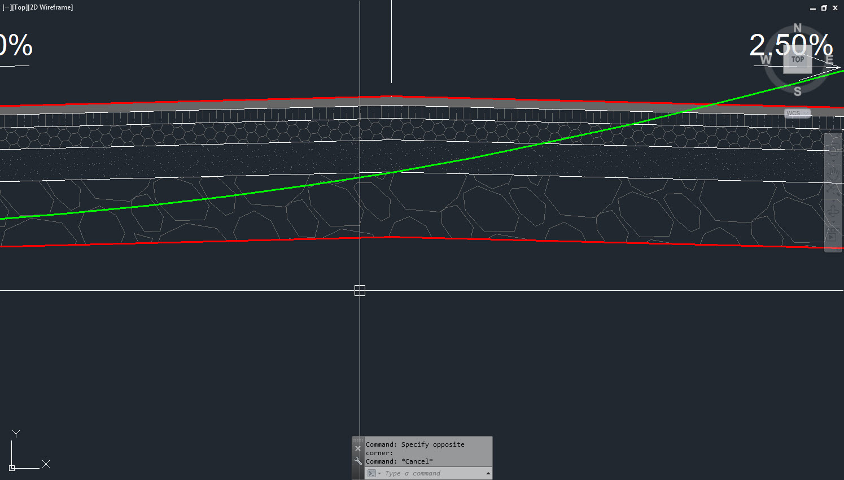The width and height of the screenshot is (844, 480).
Task: Click N on the ViewCube compass
Action: pos(798,27)
